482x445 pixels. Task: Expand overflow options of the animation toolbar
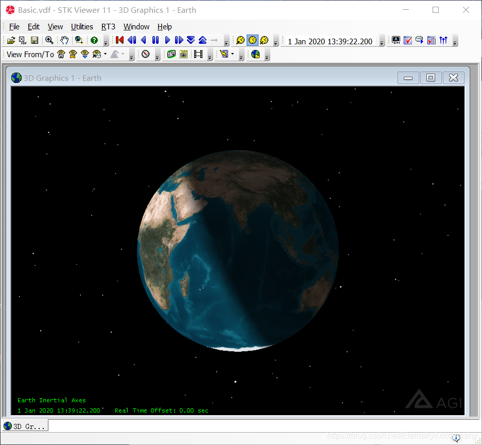point(227,41)
